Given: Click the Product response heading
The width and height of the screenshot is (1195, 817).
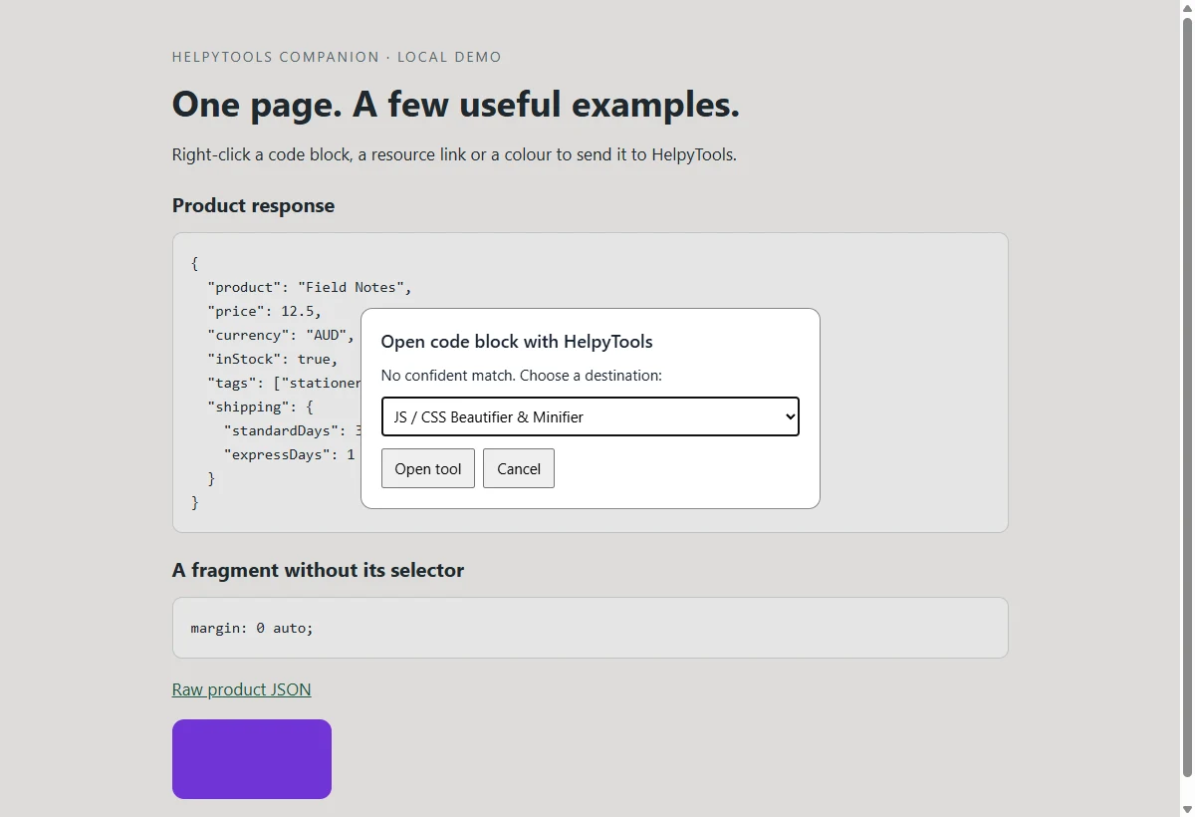Looking at the screenshot, I should [x=253, y=205].
